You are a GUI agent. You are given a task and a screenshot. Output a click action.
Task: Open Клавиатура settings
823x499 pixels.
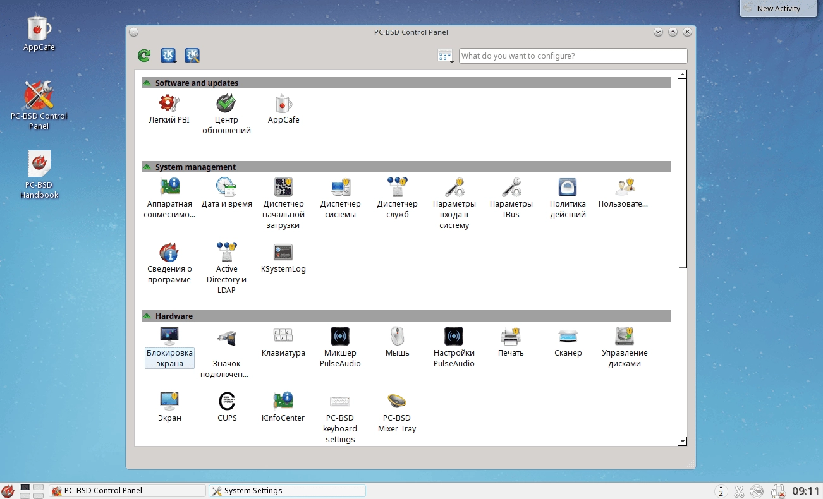coord(283,342)
